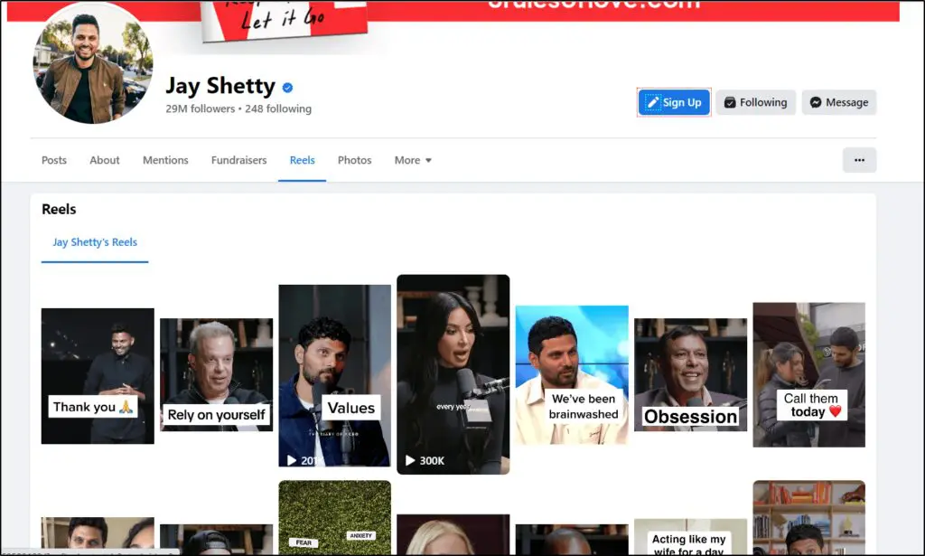Viewport: 925px width, 556px height.
Task: Switch to the Photos tab
Action: coord(354,159)
